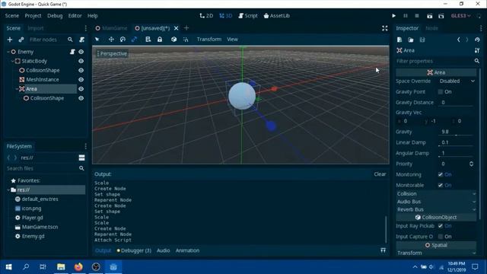Open View menu in viewport toolbar
487x274 pixels.
click(232, 40)
